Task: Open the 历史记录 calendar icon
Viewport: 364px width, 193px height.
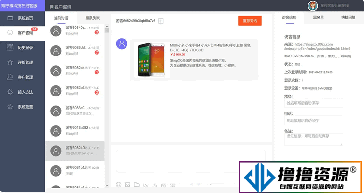Action: [x=10, y=48]
